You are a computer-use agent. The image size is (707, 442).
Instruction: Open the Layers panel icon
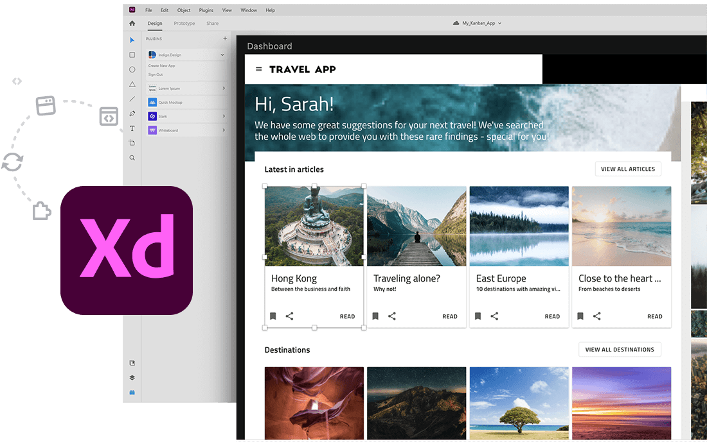pyautogui.click(x=132, y=378)
